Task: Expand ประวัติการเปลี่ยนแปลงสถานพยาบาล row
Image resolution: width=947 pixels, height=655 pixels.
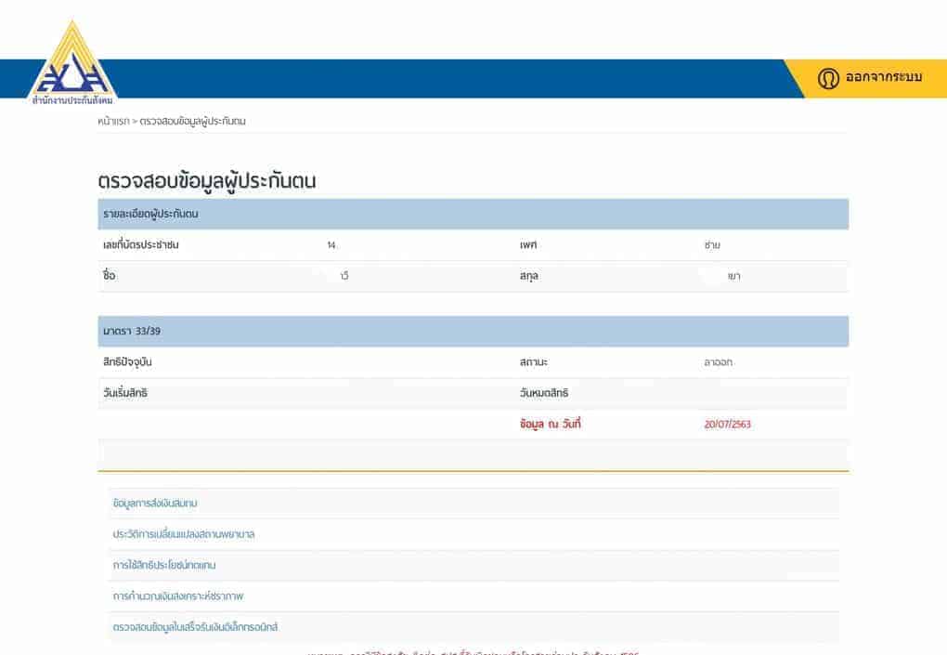Action: pos(183,534)
